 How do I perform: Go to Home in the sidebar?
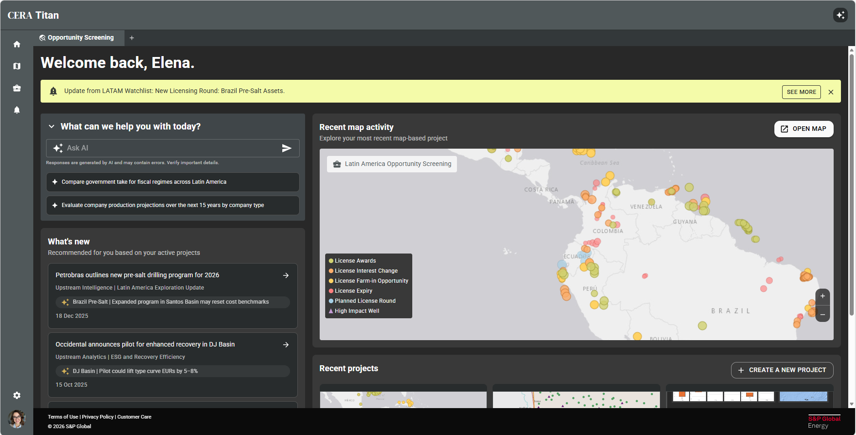tap(17, 44)
